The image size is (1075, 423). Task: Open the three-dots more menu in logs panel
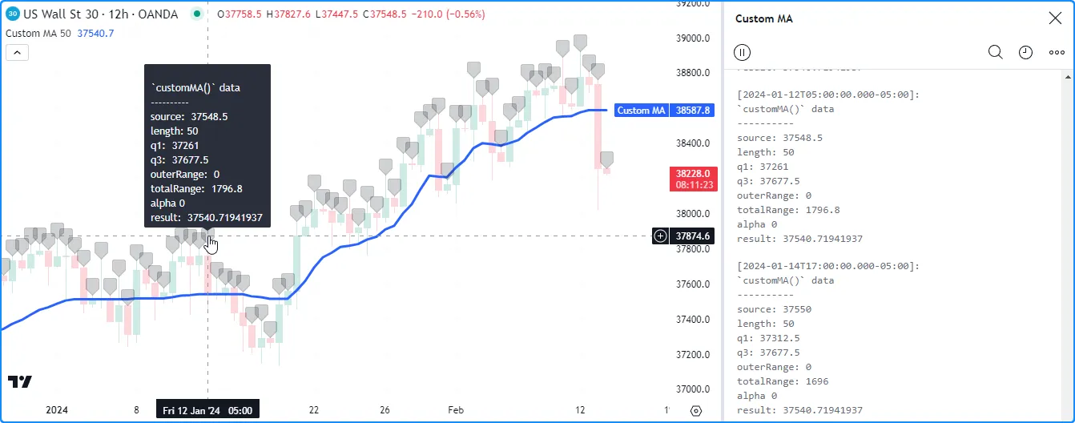(x=1057, y=52)
